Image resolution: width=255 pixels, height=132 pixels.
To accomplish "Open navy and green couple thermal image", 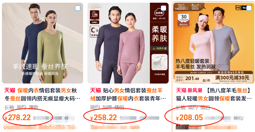I will 42,43.
